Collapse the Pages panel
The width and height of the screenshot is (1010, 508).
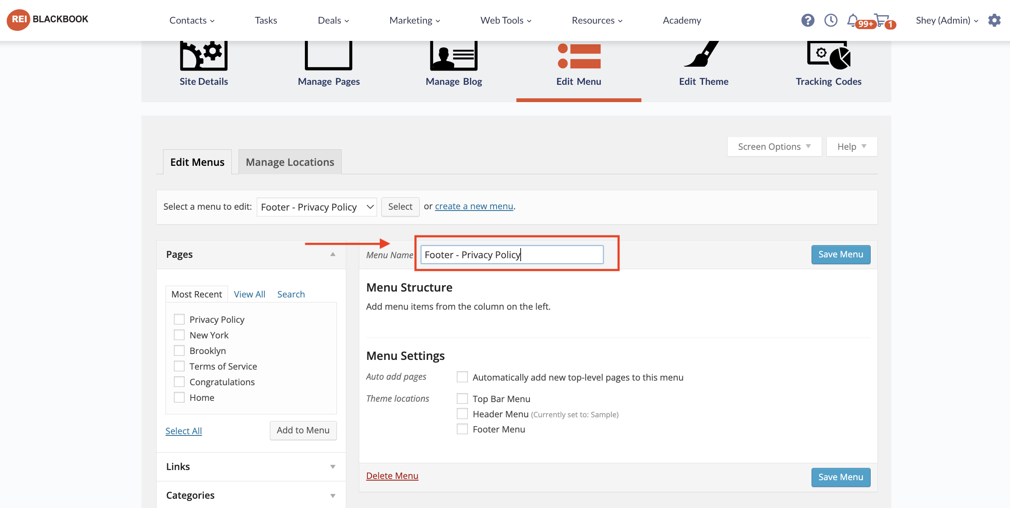(333, 254)
